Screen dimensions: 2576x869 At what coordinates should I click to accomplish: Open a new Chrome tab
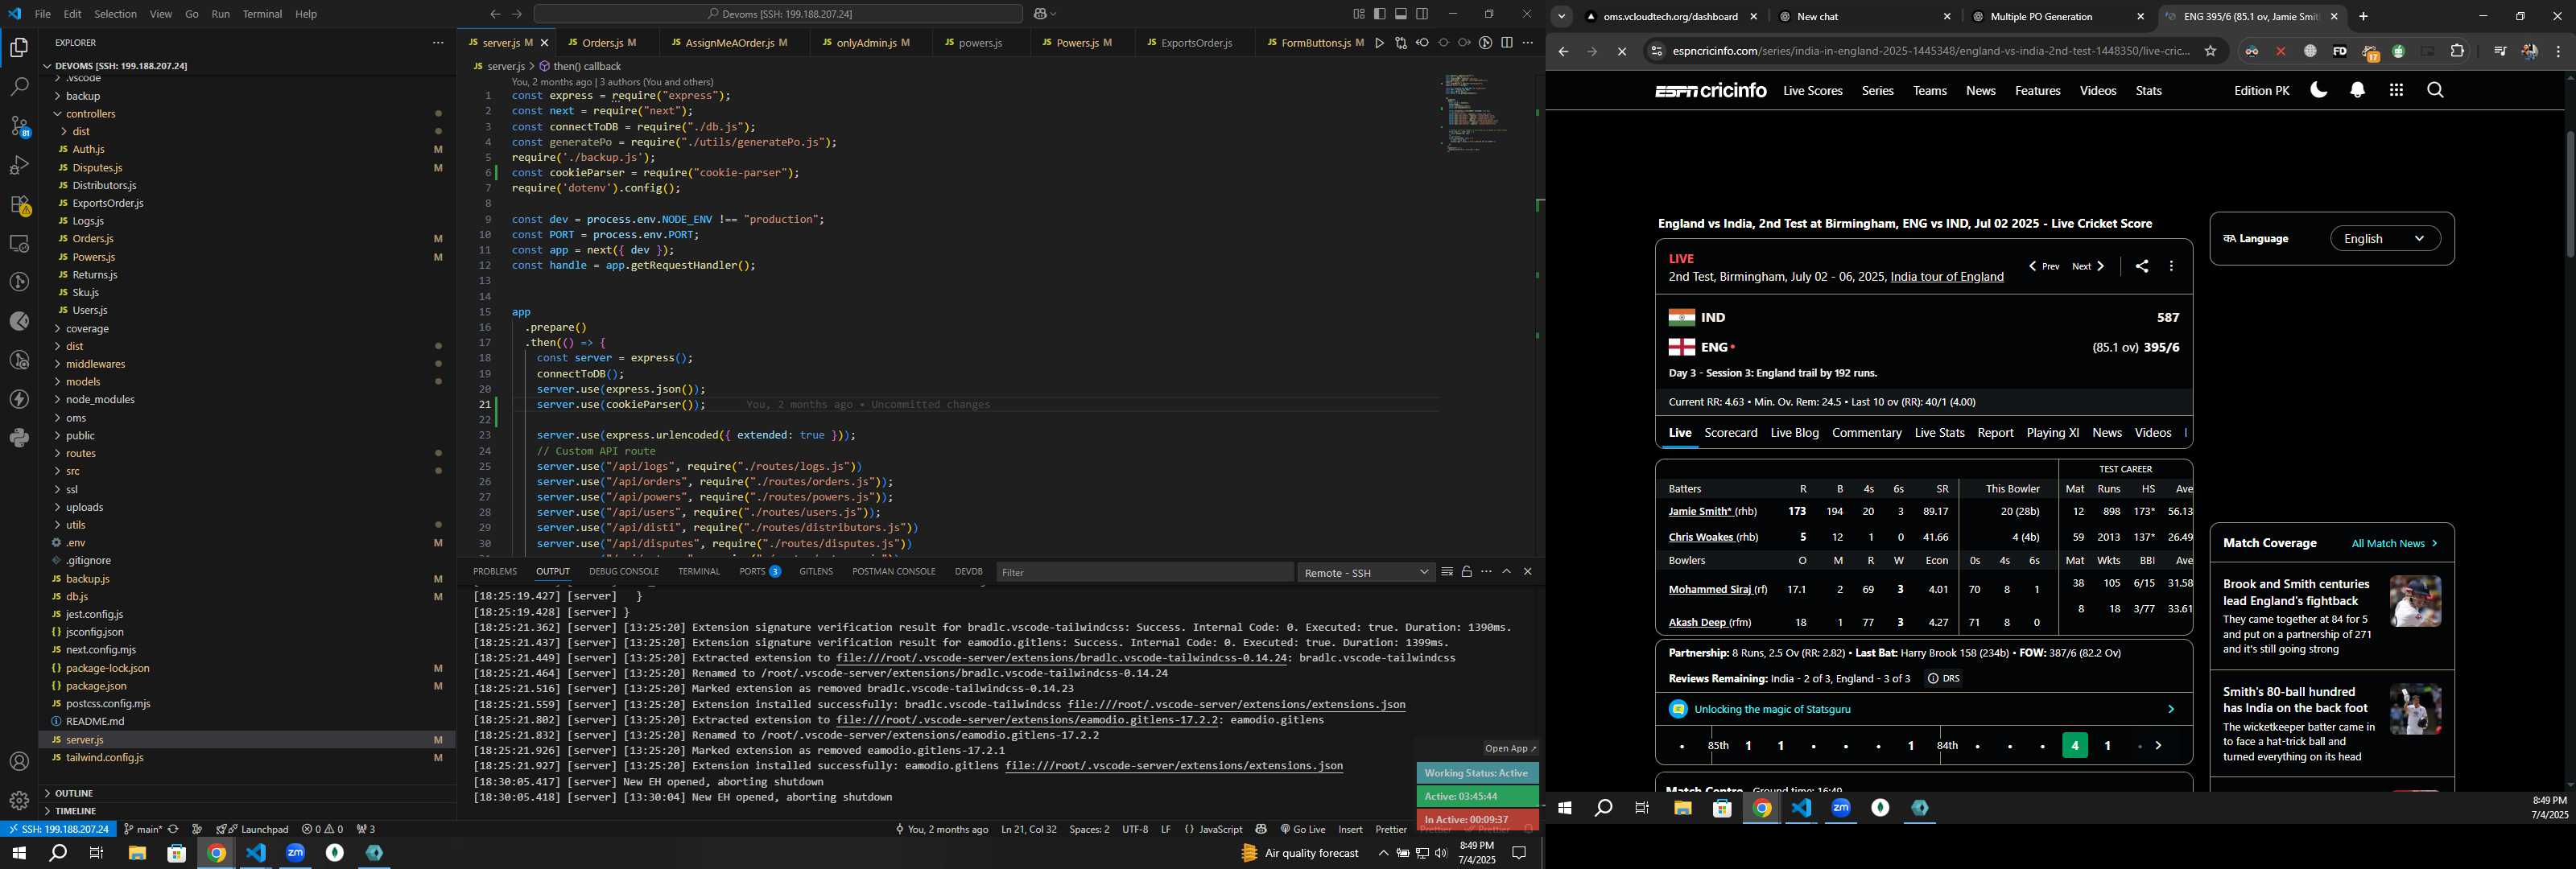pos(2363,16)
